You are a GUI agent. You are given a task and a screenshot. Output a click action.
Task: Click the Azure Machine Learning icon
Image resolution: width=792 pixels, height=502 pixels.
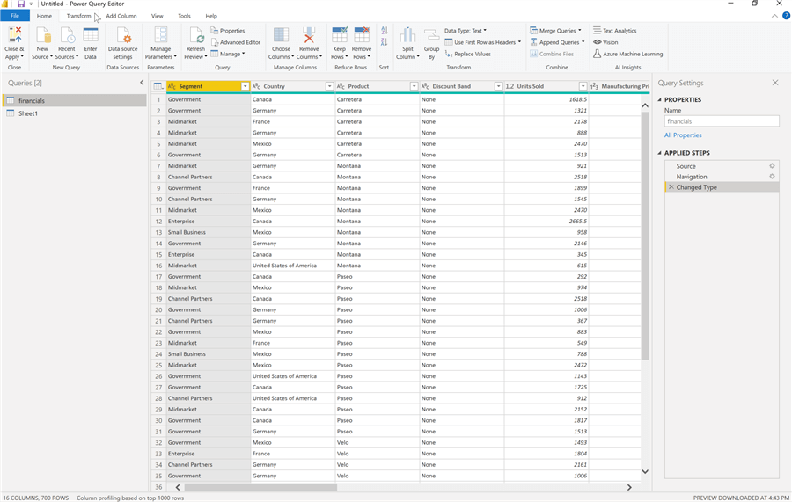pos(598,54)
